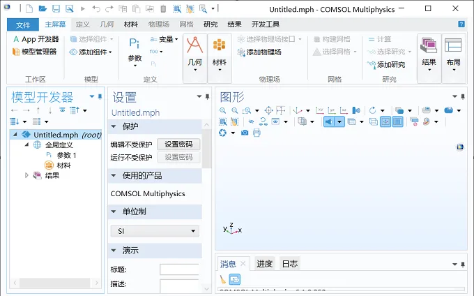Viewport: 474px width, 296px height.
Task: Click in the 描述 input field
Action: 179,286
